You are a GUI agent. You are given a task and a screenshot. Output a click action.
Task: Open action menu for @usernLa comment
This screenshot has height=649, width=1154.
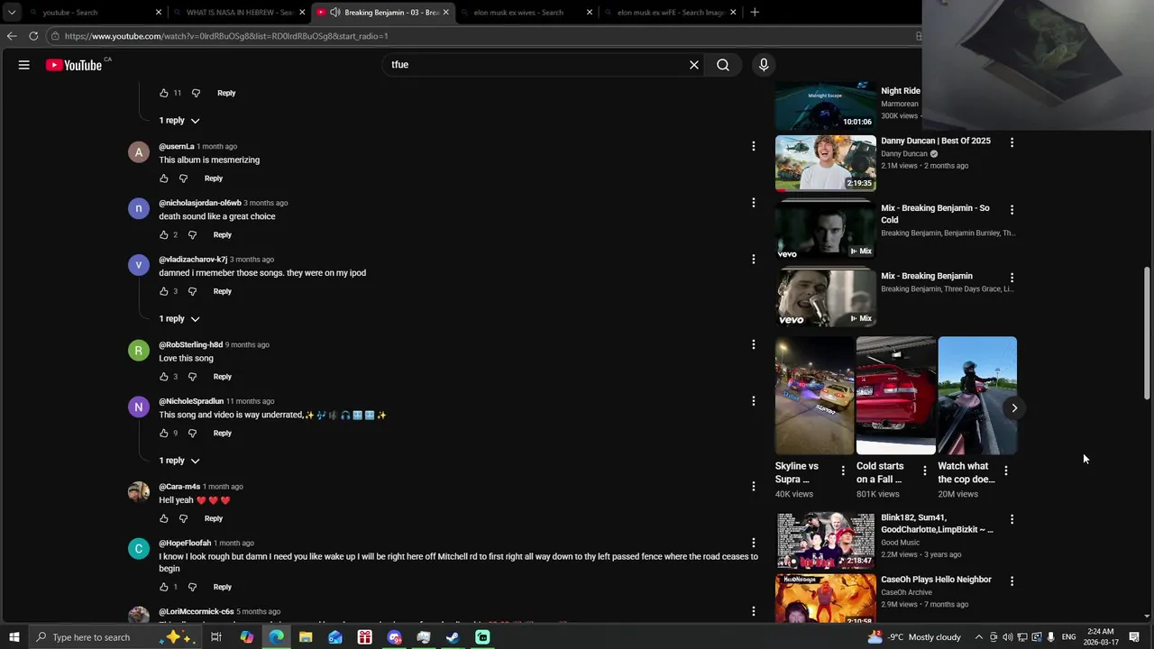coord(754,146)
